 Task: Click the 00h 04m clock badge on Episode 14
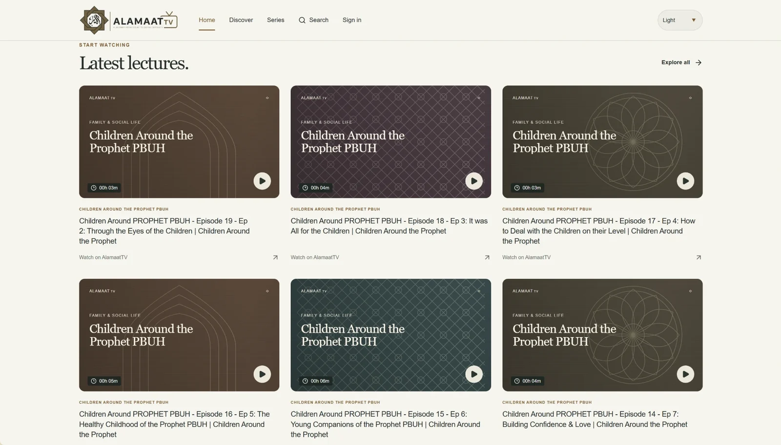(x=528, y=381)
